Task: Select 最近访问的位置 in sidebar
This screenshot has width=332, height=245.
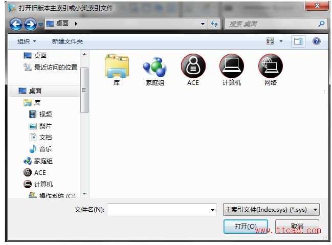Action: 51,68
